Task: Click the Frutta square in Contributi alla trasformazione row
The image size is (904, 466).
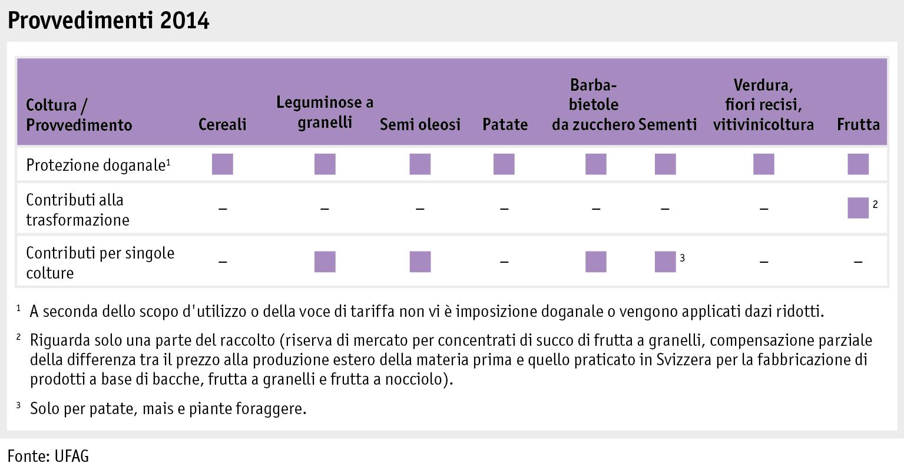Action: 858,208
